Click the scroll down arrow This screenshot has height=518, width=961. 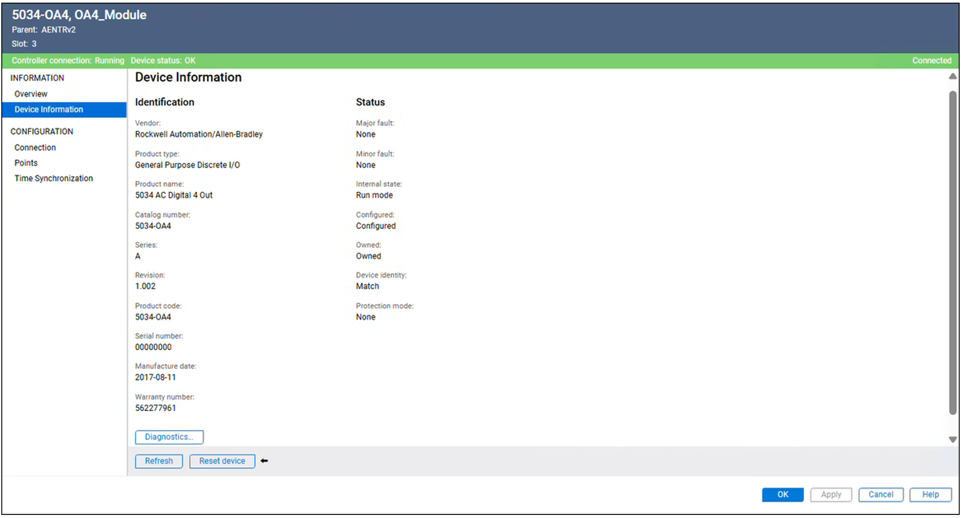click(953, 439)
